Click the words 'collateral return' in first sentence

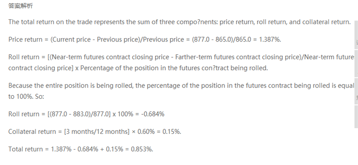coord(326,22)
